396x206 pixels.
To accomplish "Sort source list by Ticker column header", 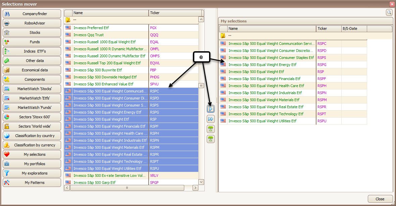I will (175, 13).
